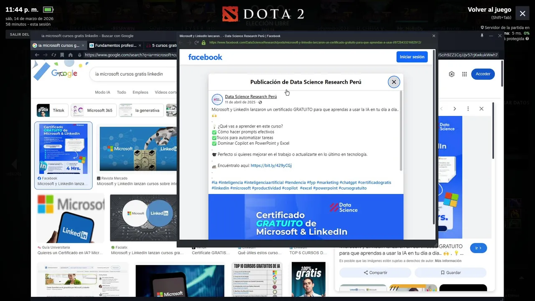Click the #linkedin hashtag
This screenshot has width=535, height=301.
coord(220,188)
